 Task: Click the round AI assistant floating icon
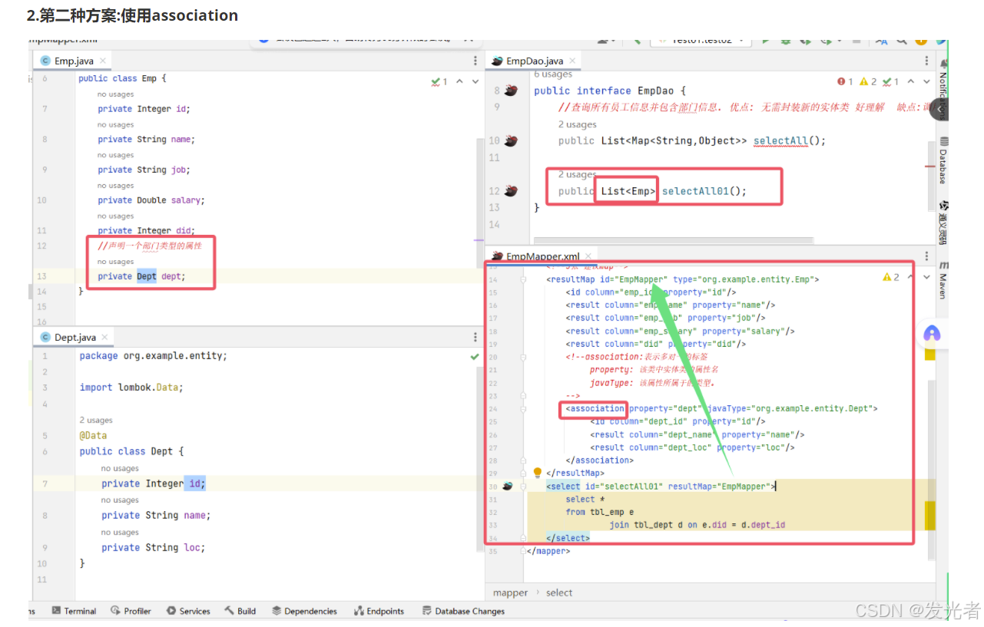point(932,334)
